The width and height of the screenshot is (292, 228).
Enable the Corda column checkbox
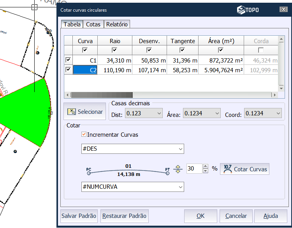click(x=261, y=50)
